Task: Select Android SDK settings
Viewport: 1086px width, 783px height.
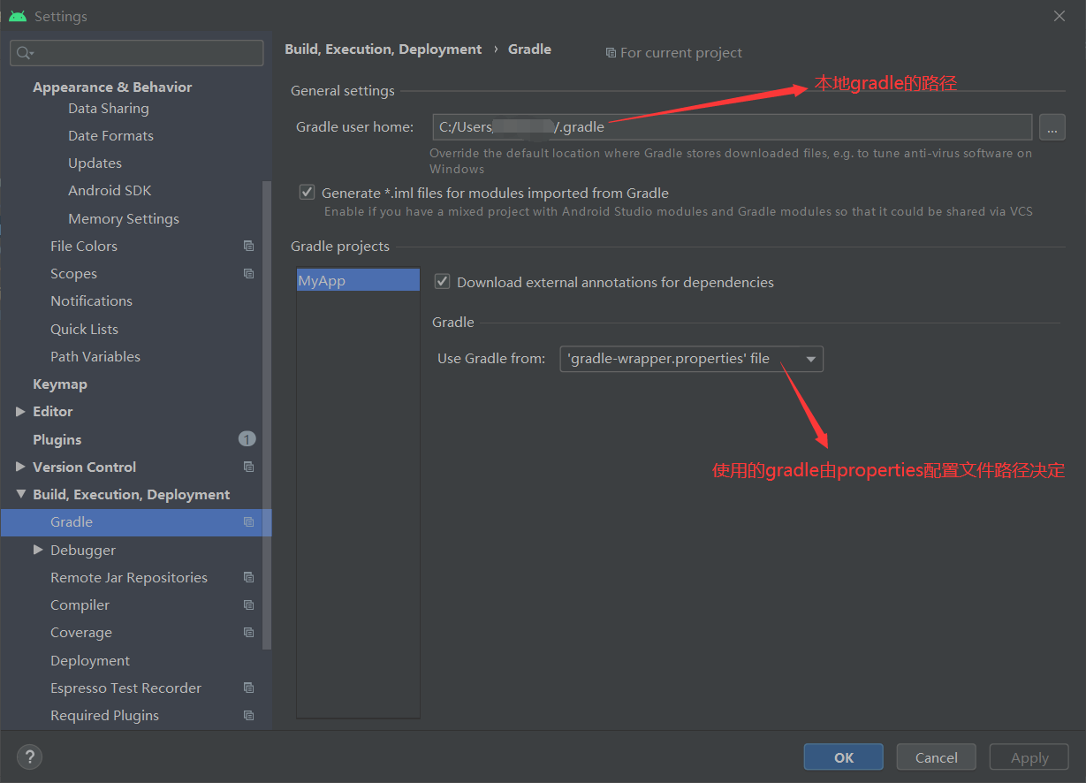Action: [110, 190]
